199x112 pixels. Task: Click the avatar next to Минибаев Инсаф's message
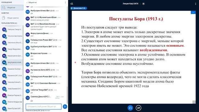click(x=28, y=25)
